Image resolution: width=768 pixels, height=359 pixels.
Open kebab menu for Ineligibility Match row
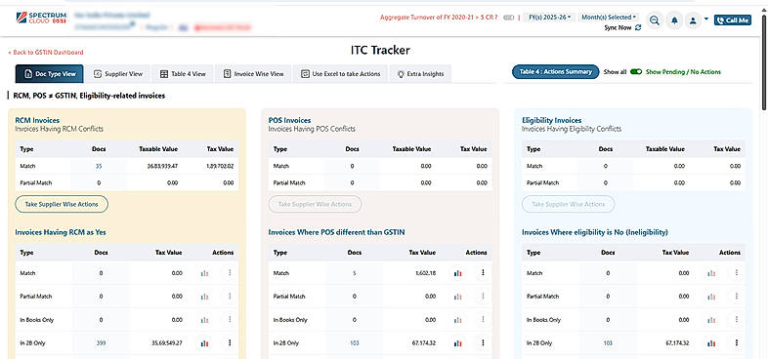736,273
